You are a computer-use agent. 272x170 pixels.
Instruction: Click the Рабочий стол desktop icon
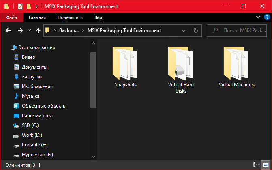(x=17, y=116)
